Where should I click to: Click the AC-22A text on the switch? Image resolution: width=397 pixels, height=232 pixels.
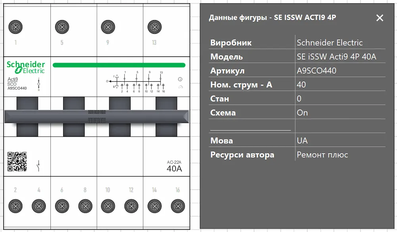pos(174,162)
